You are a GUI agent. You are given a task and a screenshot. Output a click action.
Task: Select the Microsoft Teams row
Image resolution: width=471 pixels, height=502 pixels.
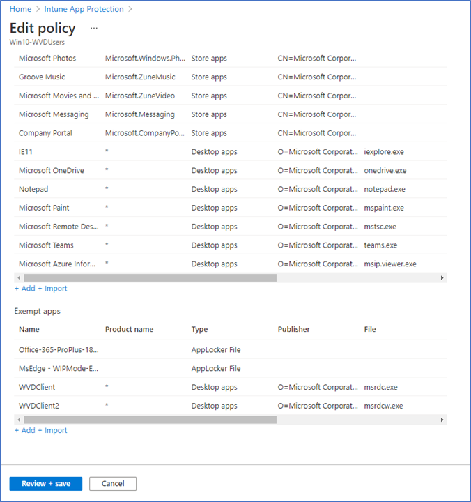pyautogui.click(x=231, y=245)
